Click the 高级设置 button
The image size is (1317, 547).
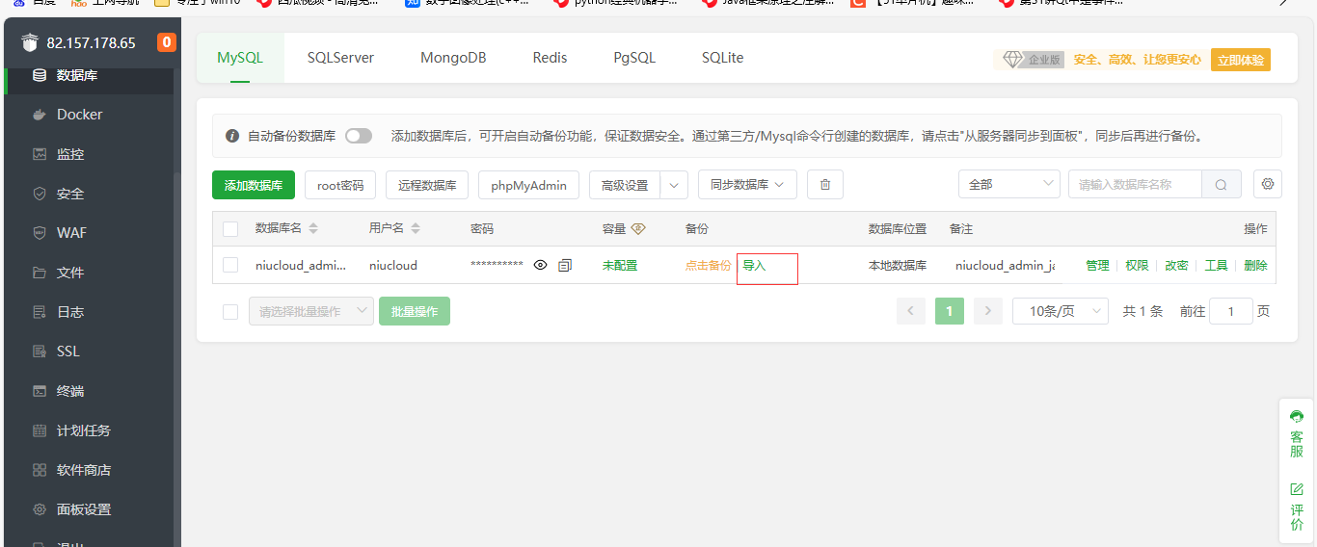(625, 185)
